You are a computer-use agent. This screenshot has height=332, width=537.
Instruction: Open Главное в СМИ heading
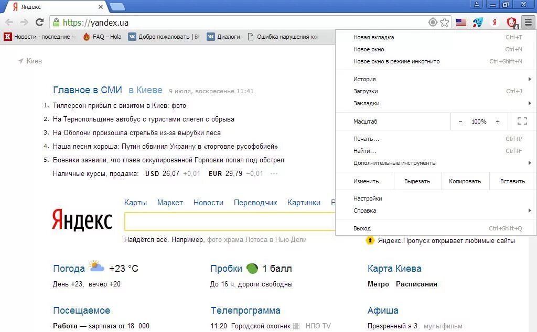pyautogui.click(x=88, y=90)
